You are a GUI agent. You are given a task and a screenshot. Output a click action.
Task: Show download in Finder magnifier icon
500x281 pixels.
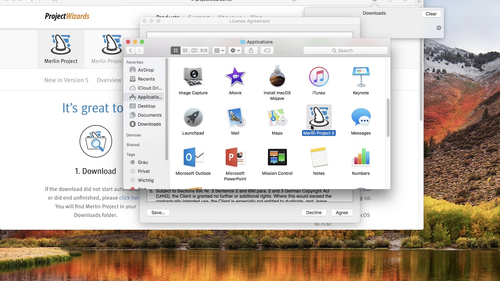point(439,28)
